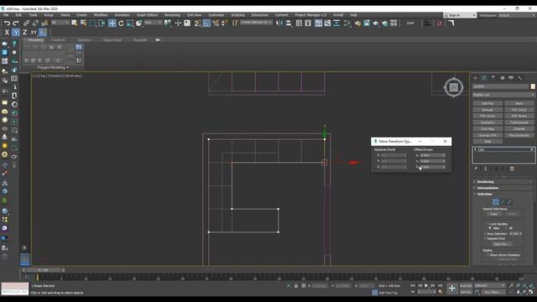The width and height of the screenshot is (537, 302).
Task: Switch to the Object Paint ribbon tab
Action: (112, 39)
